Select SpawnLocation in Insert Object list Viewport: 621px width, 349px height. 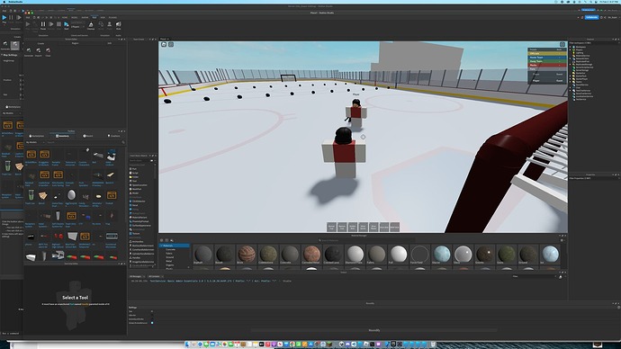pyautogui.click(x=139, y=185)
